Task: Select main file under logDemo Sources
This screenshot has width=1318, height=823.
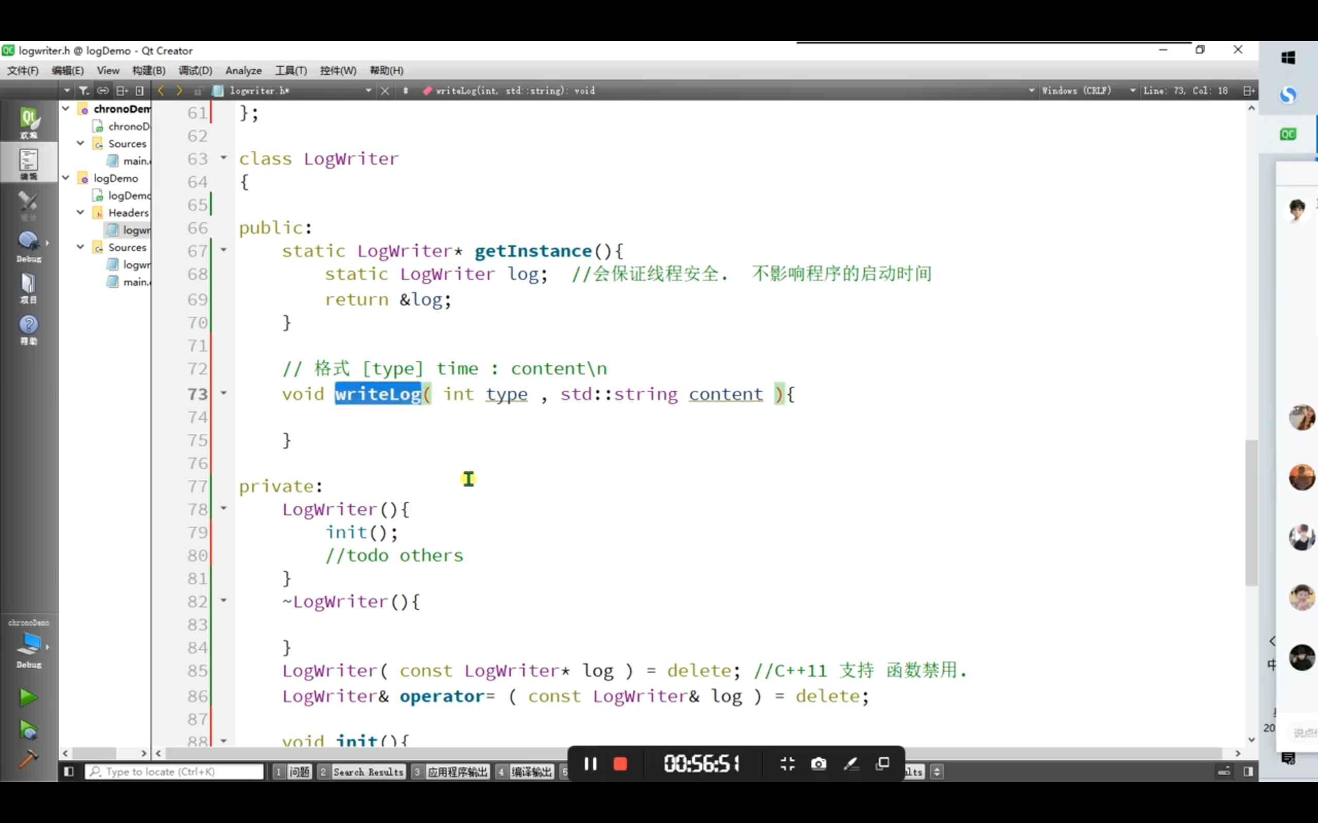Action: click(136, 282)
